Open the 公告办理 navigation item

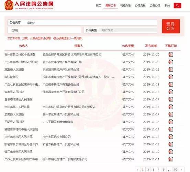[x=155, y=5]
